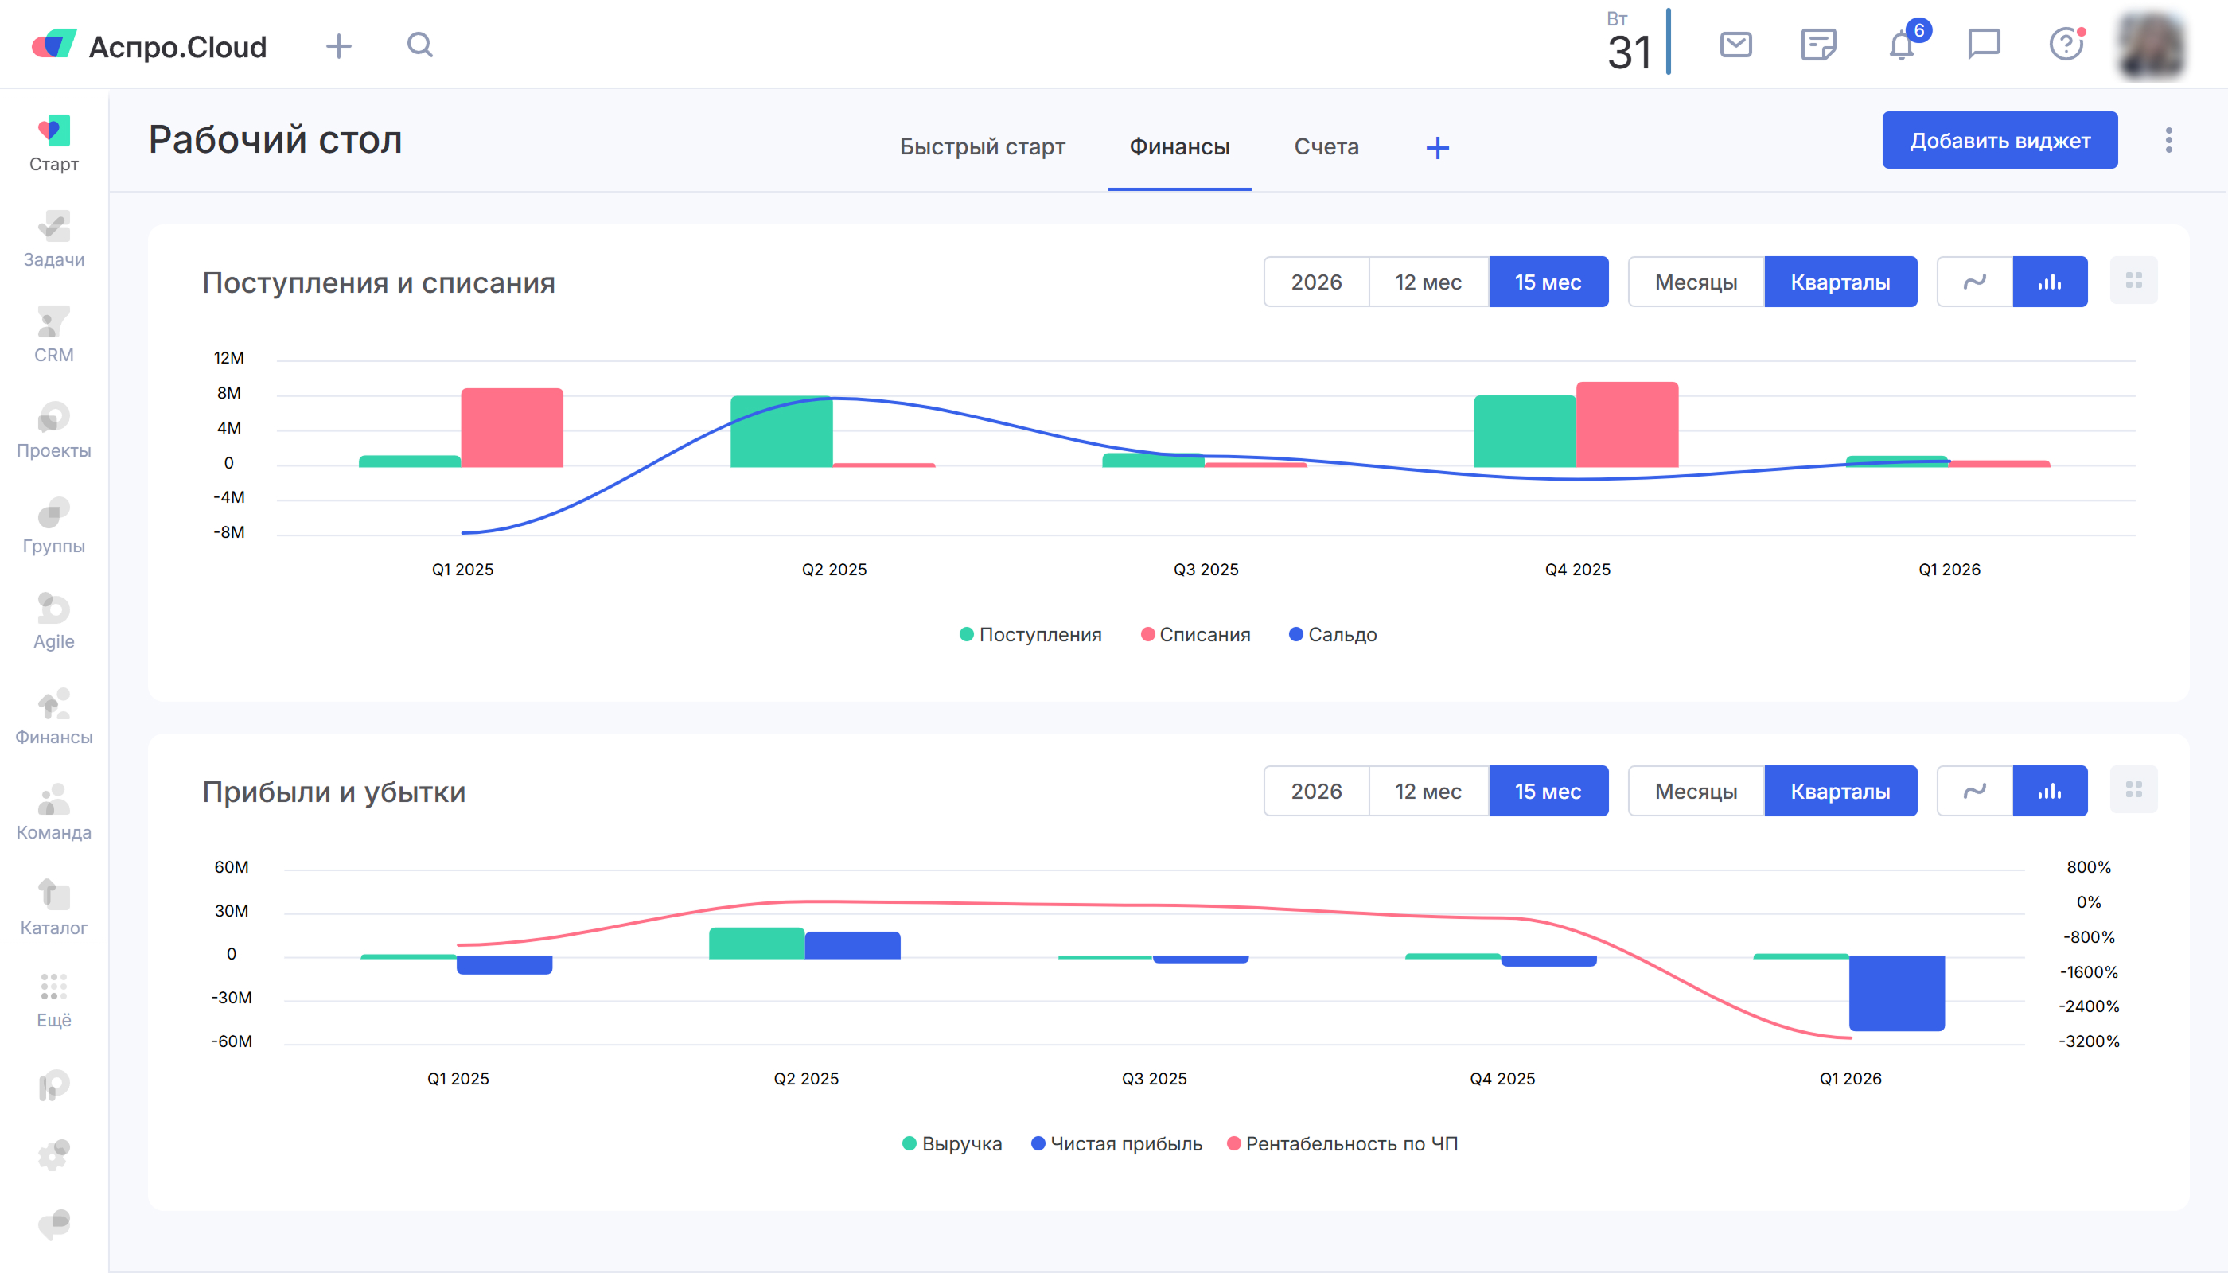Open the mail inbox icon
The image size is (2228, 1273).
pyautogui.click(x=1735, y=45)
